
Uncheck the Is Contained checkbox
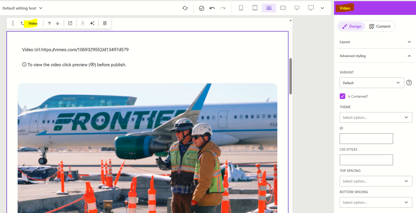click(342, 96)
